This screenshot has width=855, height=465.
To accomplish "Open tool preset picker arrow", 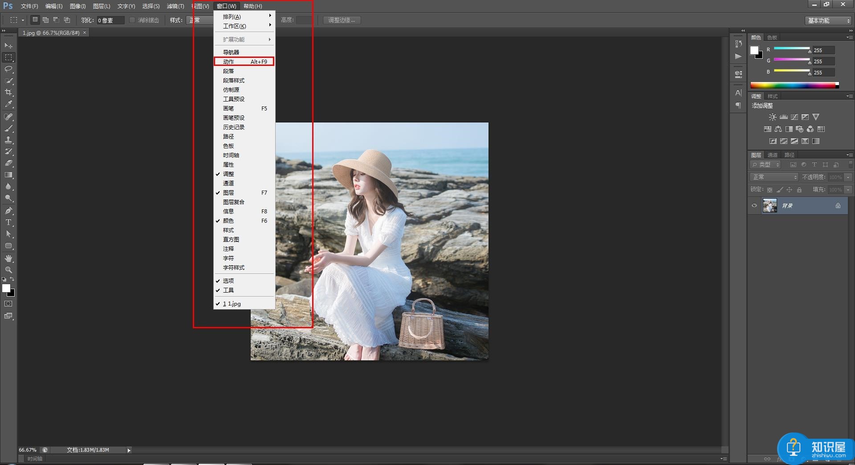I will (23, 20).
